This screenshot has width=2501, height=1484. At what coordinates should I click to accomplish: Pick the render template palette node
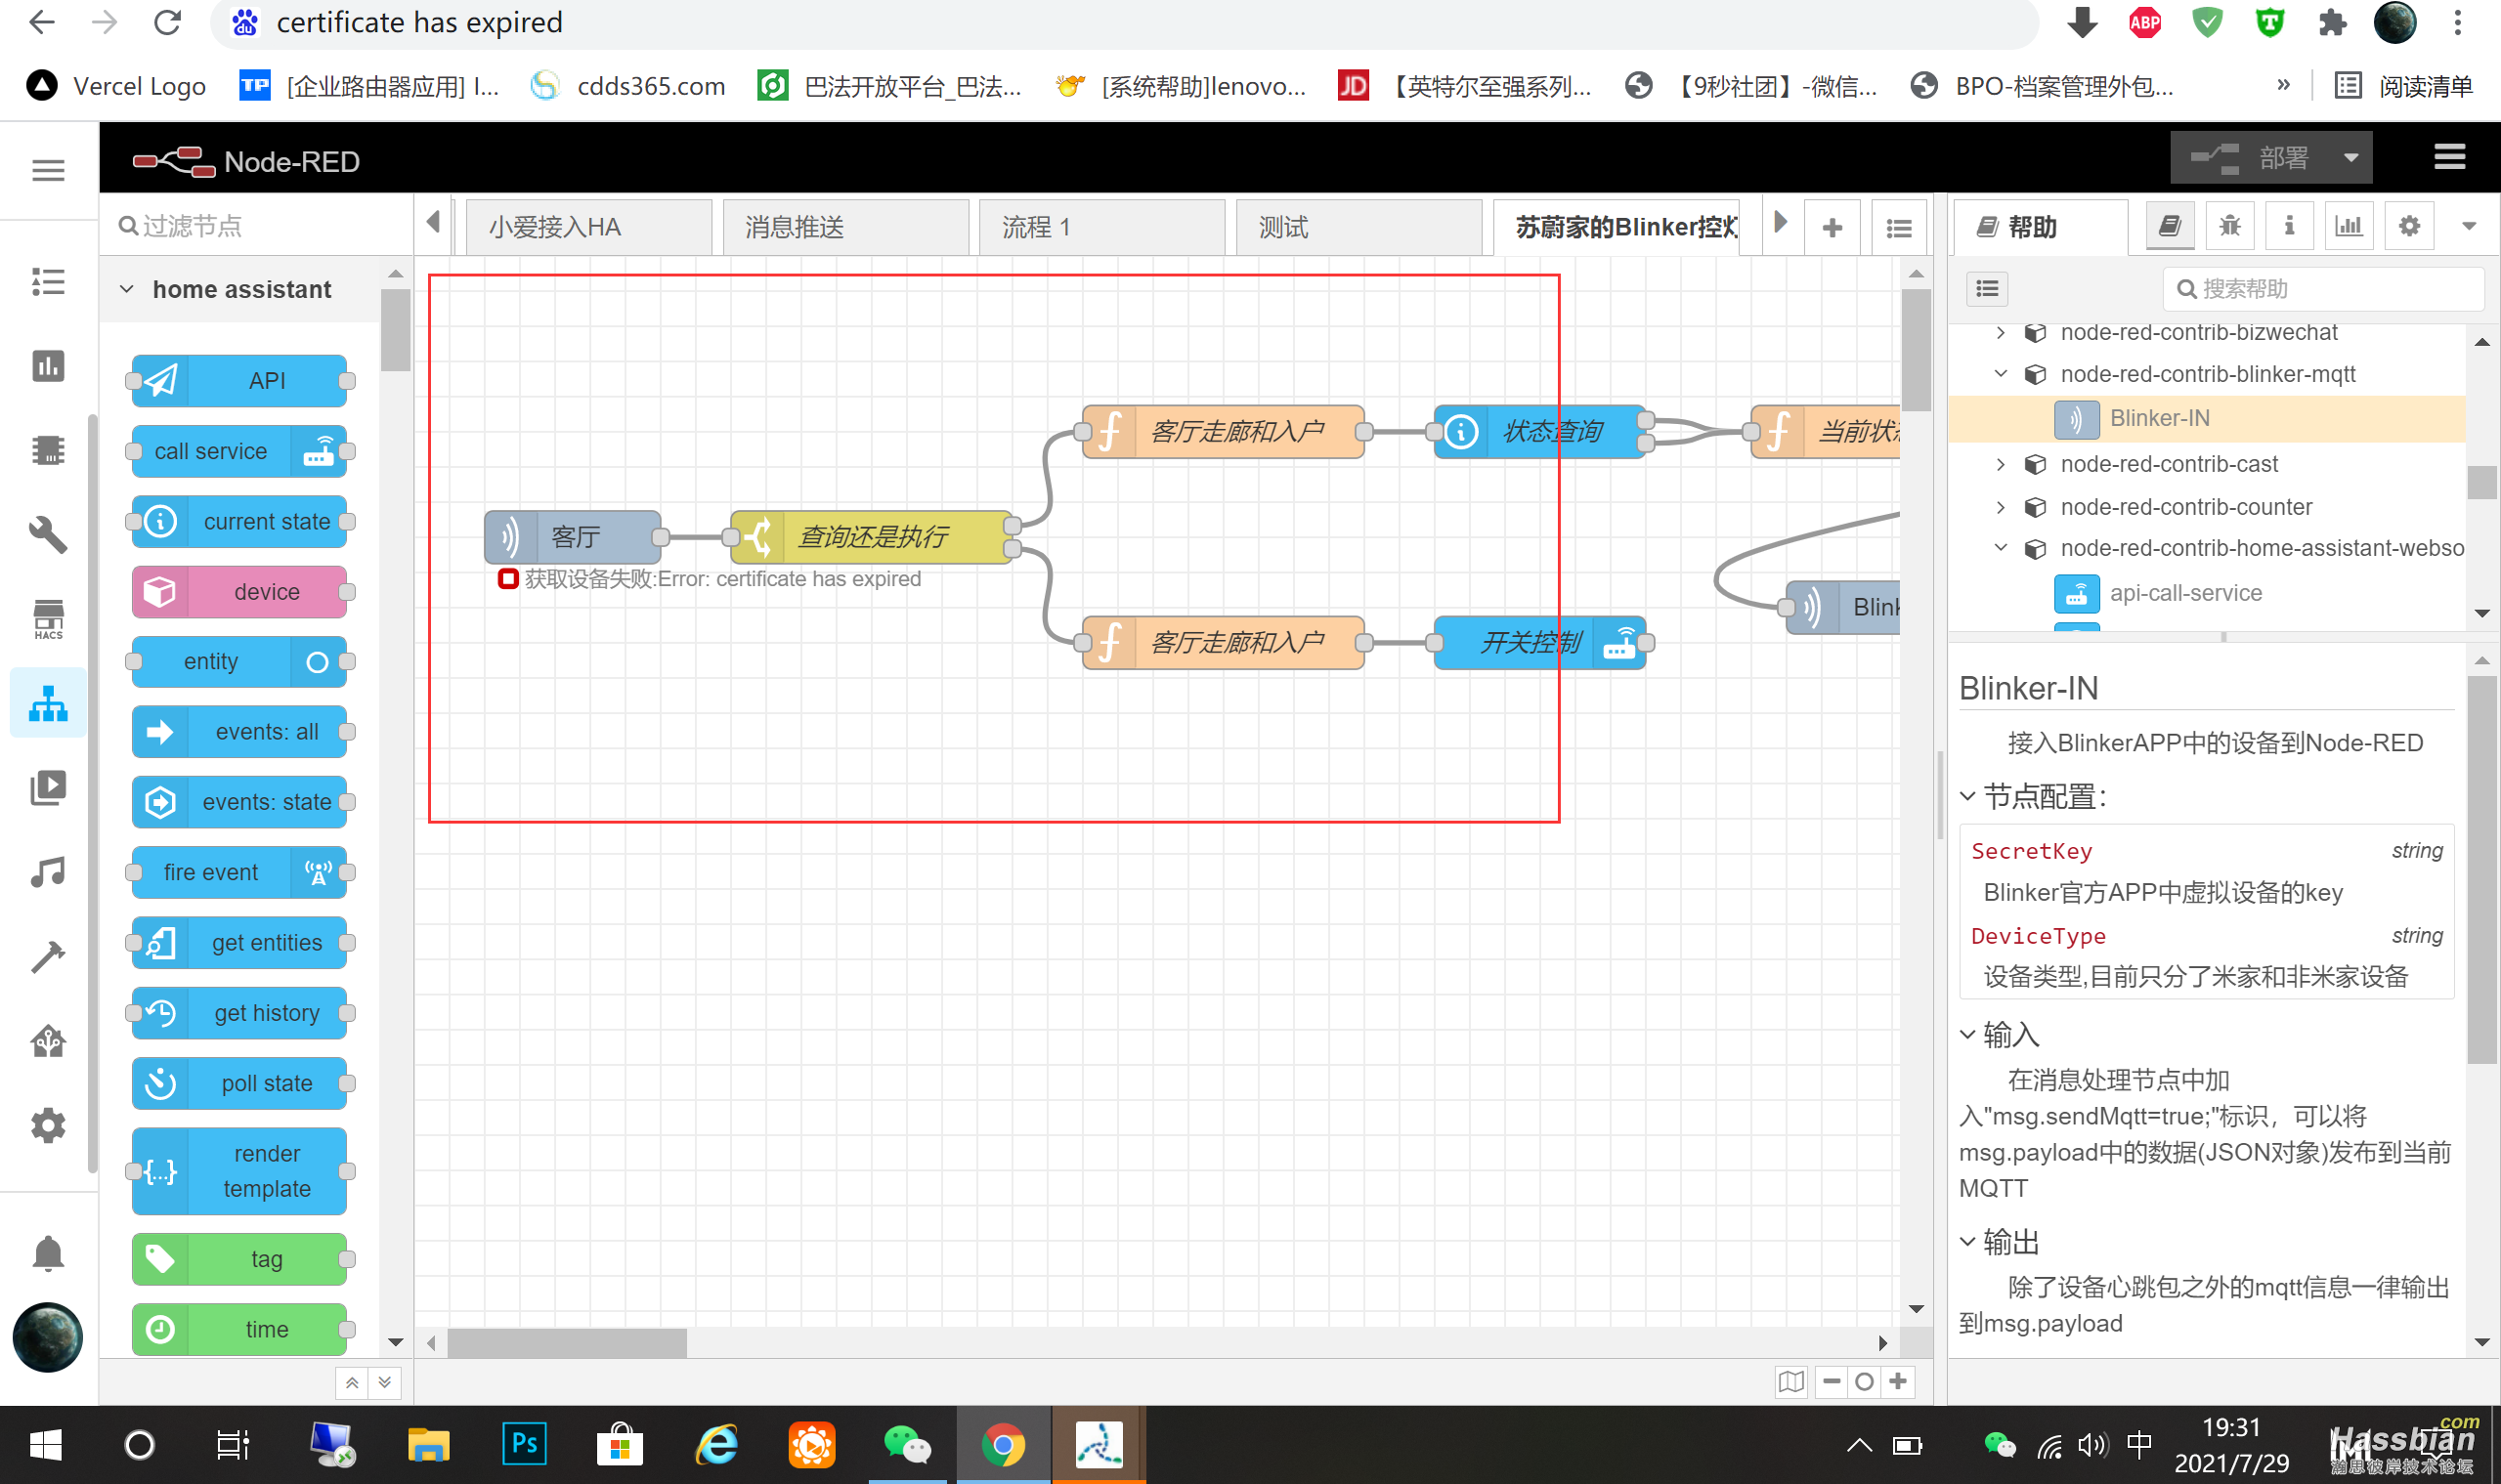(239, 1171)
